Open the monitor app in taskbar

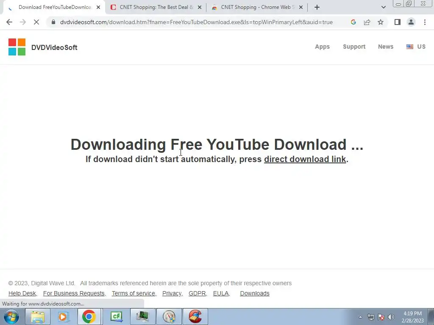(x=142, y=317)
